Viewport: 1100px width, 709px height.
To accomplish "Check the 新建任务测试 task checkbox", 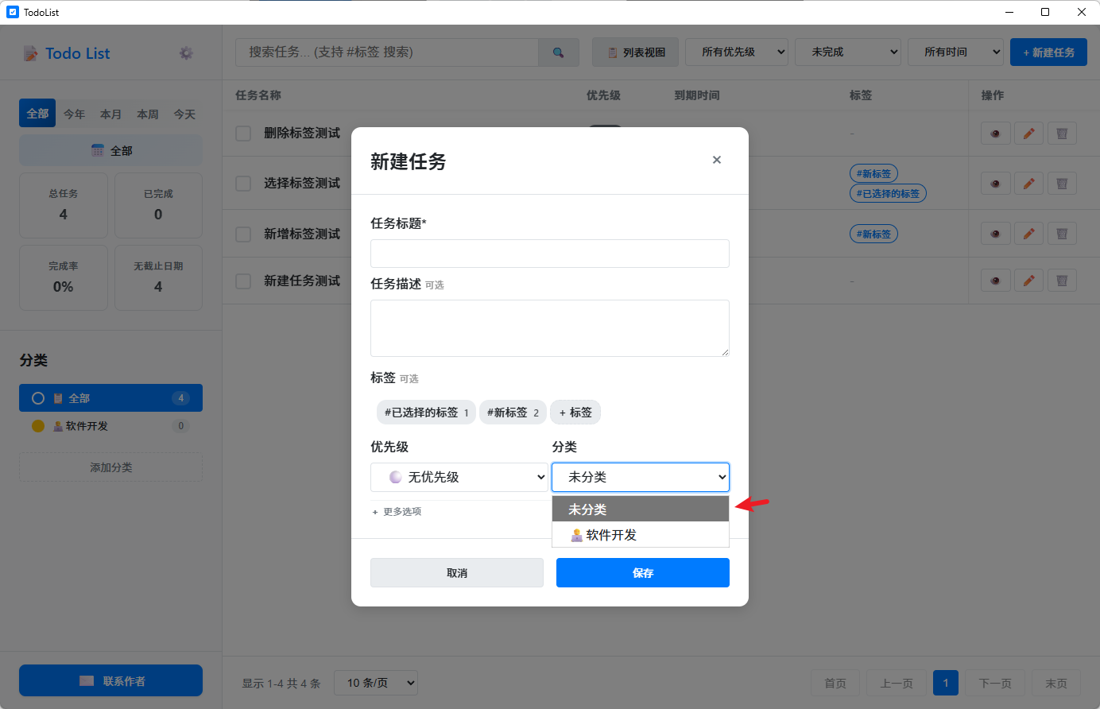I will tap(243, 281).
